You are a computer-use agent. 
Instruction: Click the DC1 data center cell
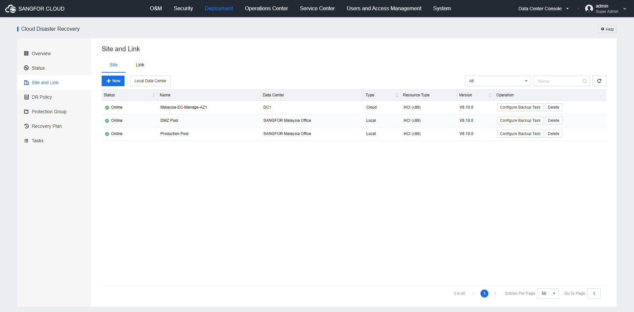click(x=267, y=107)
